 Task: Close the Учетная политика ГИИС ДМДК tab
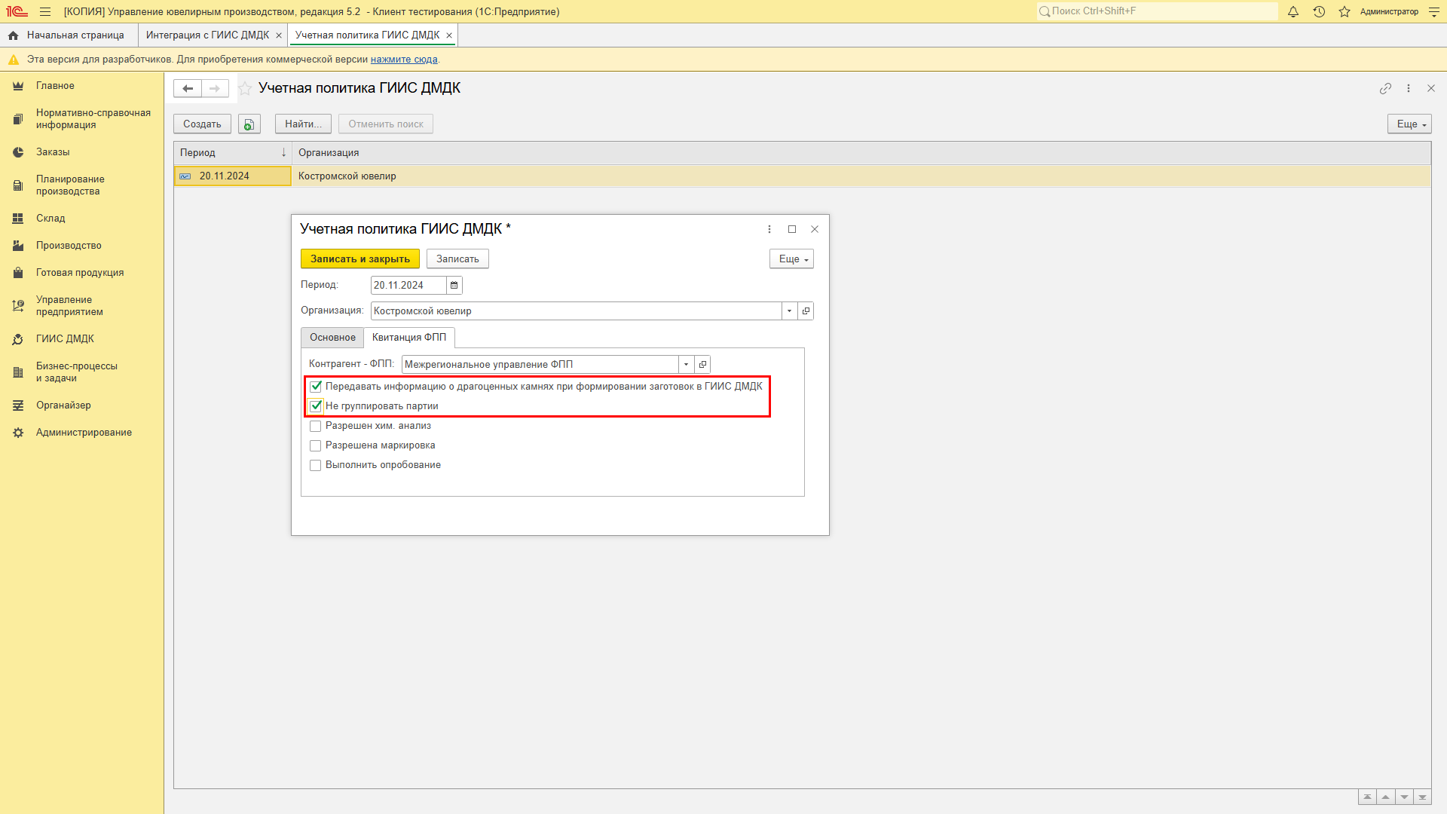(449, 35)
